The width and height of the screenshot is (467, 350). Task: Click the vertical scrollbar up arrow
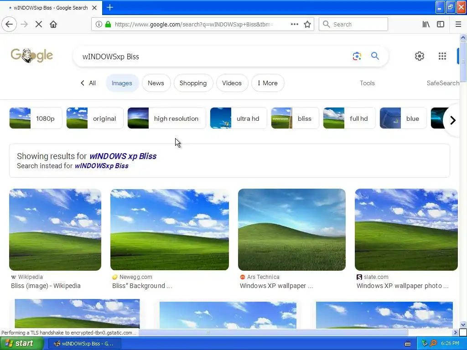coord(463,37)
